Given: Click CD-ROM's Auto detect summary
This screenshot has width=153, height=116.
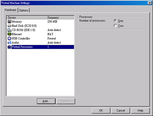Looking at the screenshot, I should tap(54, 30).
